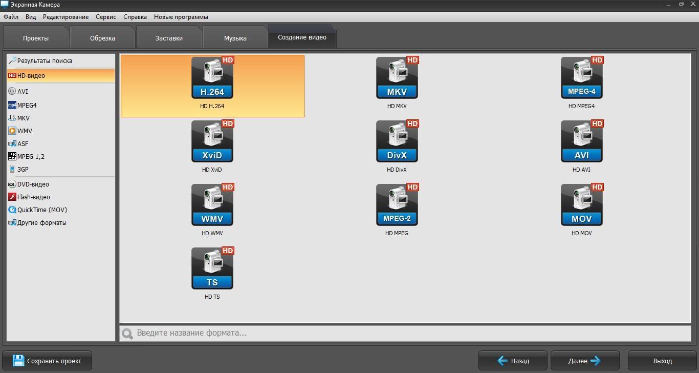
Task: Switch to the Музыка tab
Action: (x=235, y=38)
